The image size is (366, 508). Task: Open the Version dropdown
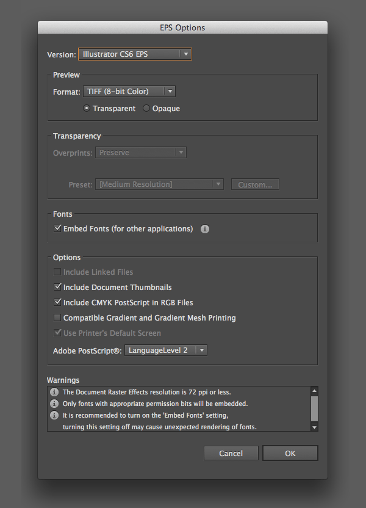135,54
